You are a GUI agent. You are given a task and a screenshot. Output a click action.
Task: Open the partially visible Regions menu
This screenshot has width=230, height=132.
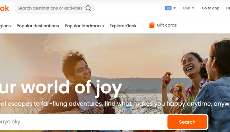pyautogui.click(x=5, y=26)
